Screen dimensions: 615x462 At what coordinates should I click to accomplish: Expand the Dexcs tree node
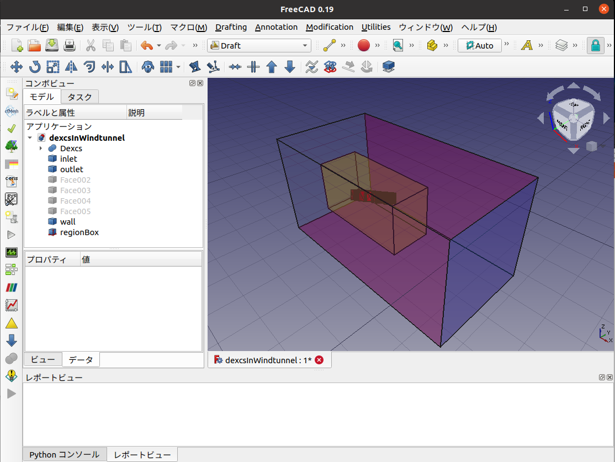[x=41, y=148]
